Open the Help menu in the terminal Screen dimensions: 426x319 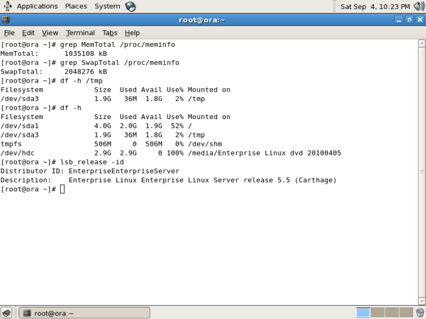(132, 33)
